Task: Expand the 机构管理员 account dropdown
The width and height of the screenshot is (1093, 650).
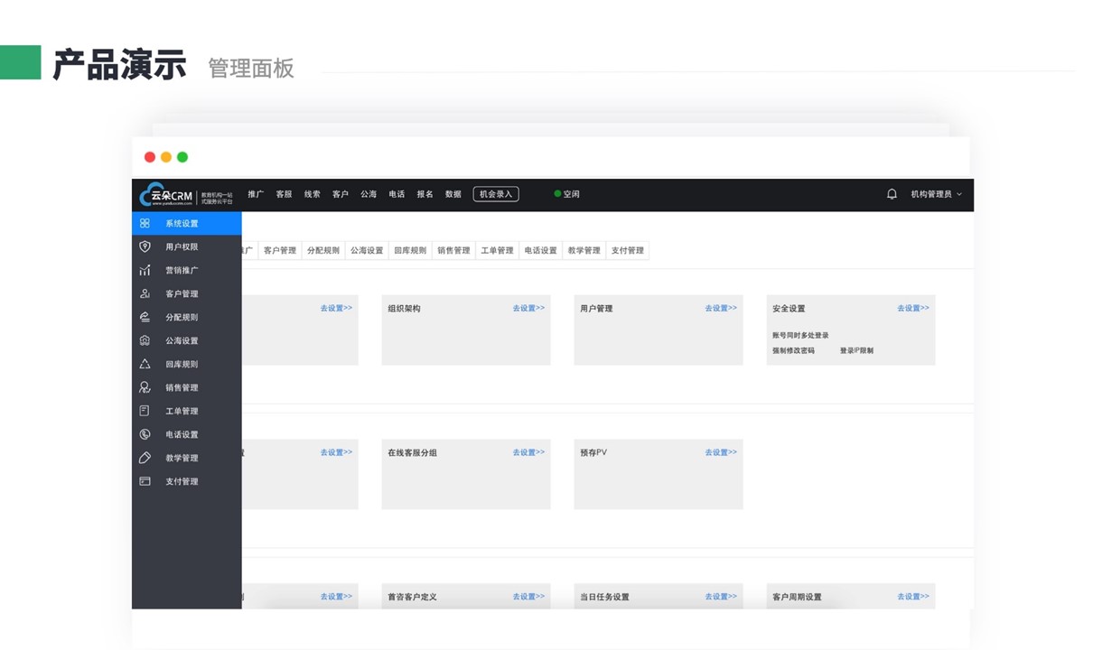Action: point(936,194)
